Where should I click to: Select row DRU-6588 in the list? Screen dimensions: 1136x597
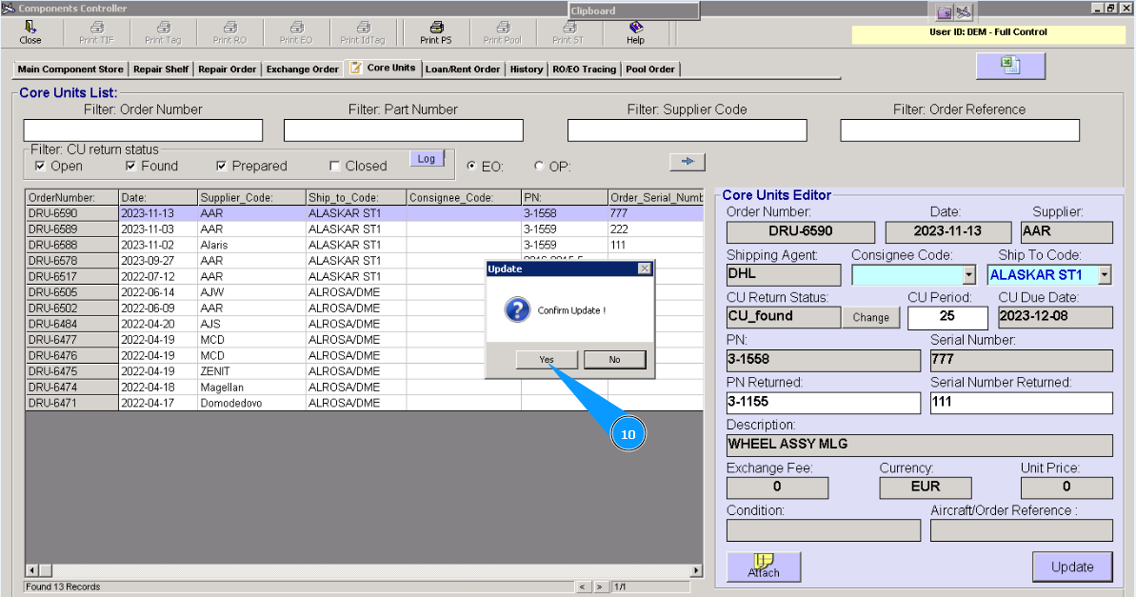click(x=365, y=245)
